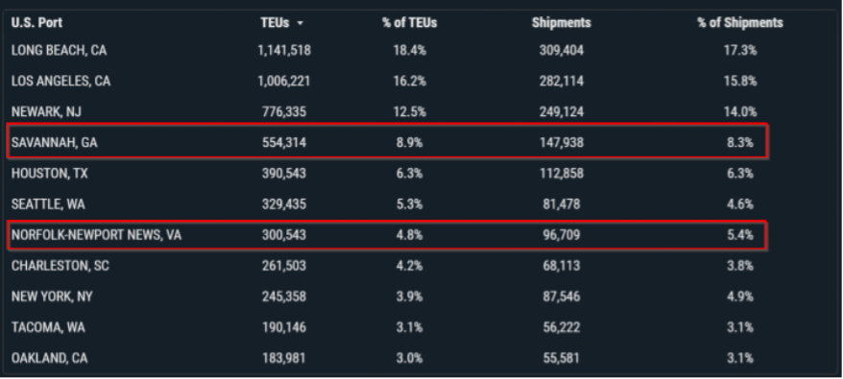Sort by % of Shipments header
Viewport: 843px width, 379px height.
pos(740,23)
